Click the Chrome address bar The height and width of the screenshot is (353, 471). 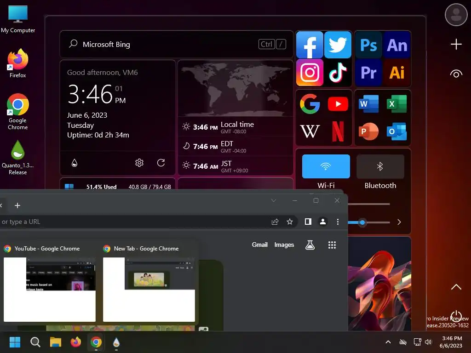coord(134,222)
